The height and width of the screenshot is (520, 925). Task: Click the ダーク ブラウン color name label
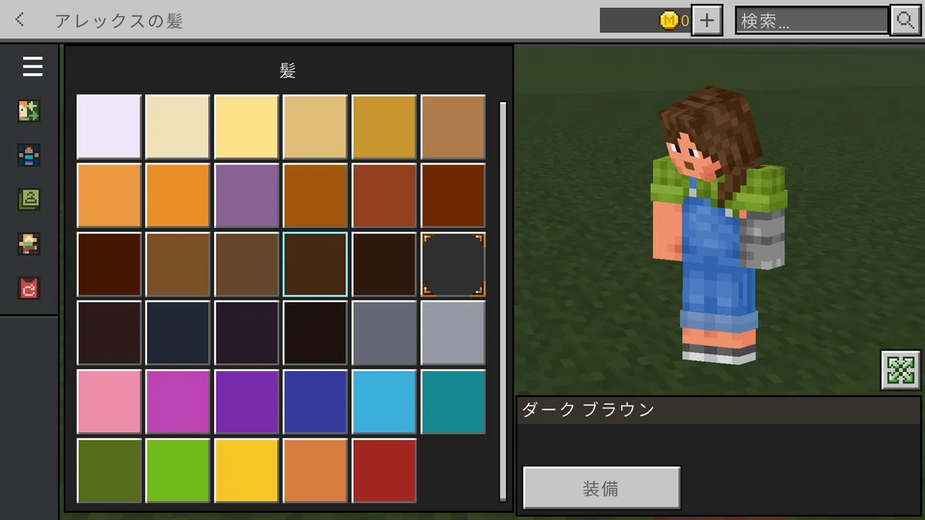588,410
